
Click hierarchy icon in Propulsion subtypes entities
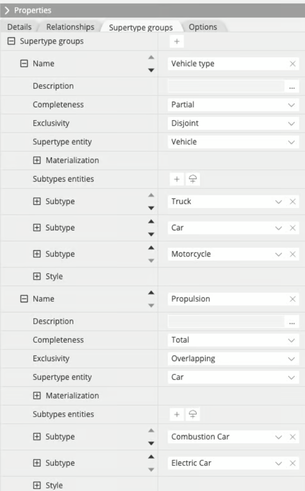[x=193, y=414]
